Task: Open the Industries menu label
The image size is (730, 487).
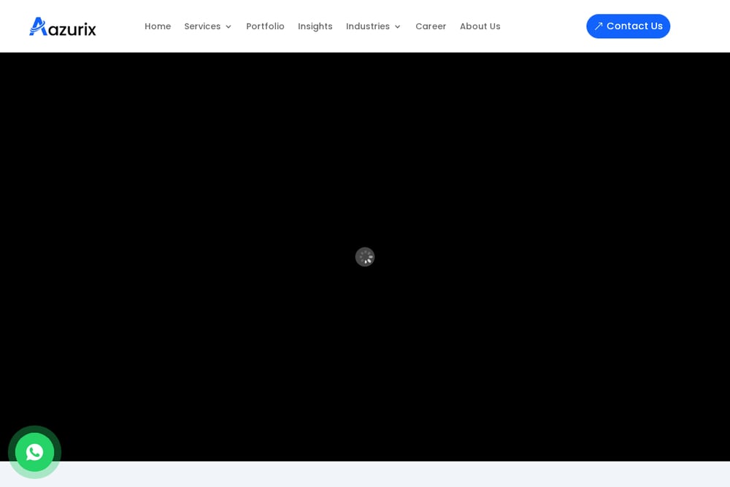Action: (368, 26)
